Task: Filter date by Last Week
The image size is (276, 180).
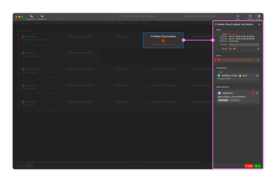Action: [144, 23]
